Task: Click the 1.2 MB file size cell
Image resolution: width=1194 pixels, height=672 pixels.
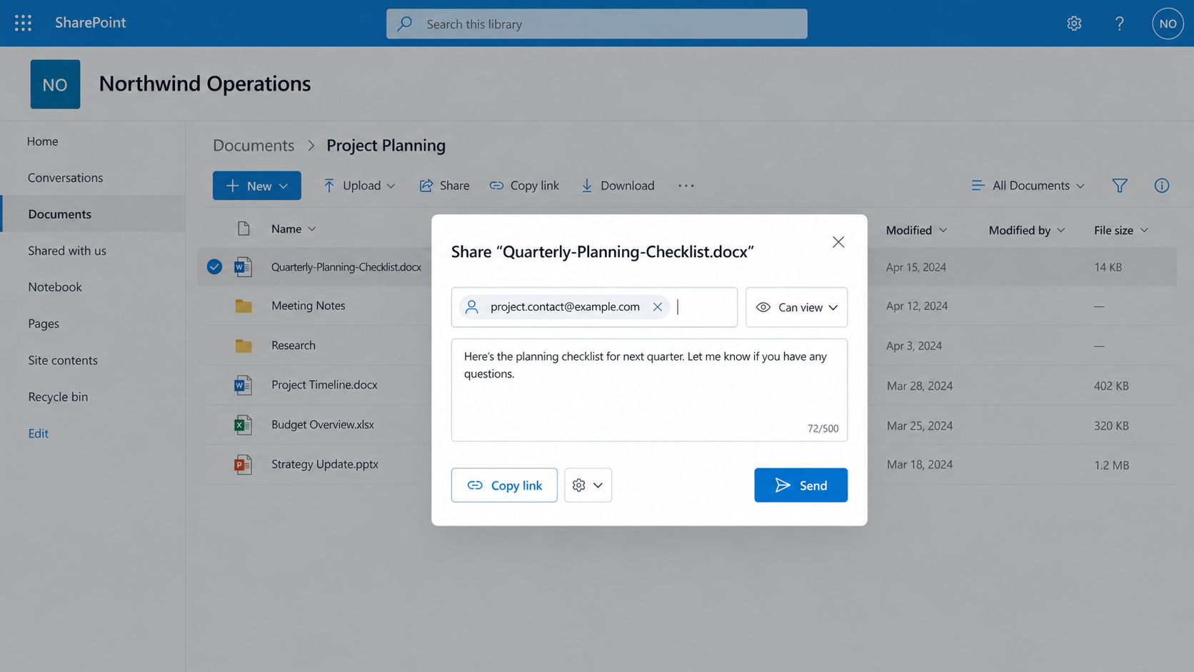Action: (1112, 465)
